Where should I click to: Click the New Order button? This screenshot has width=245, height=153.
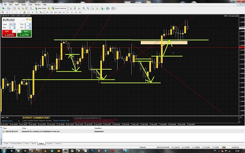41,8
